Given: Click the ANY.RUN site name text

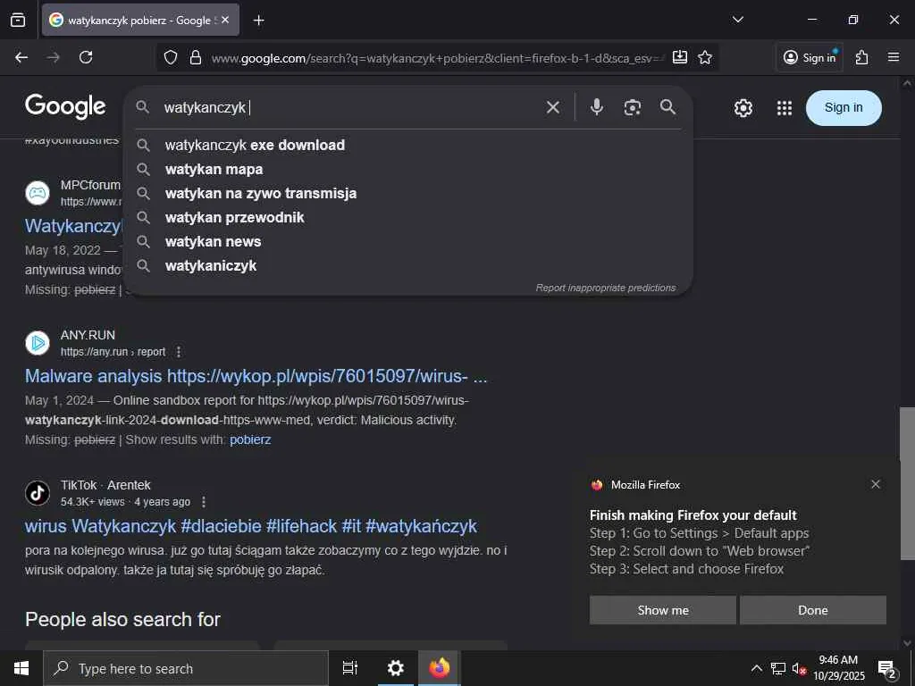Looking at the screenshot, I should click(x=88, y=335).
